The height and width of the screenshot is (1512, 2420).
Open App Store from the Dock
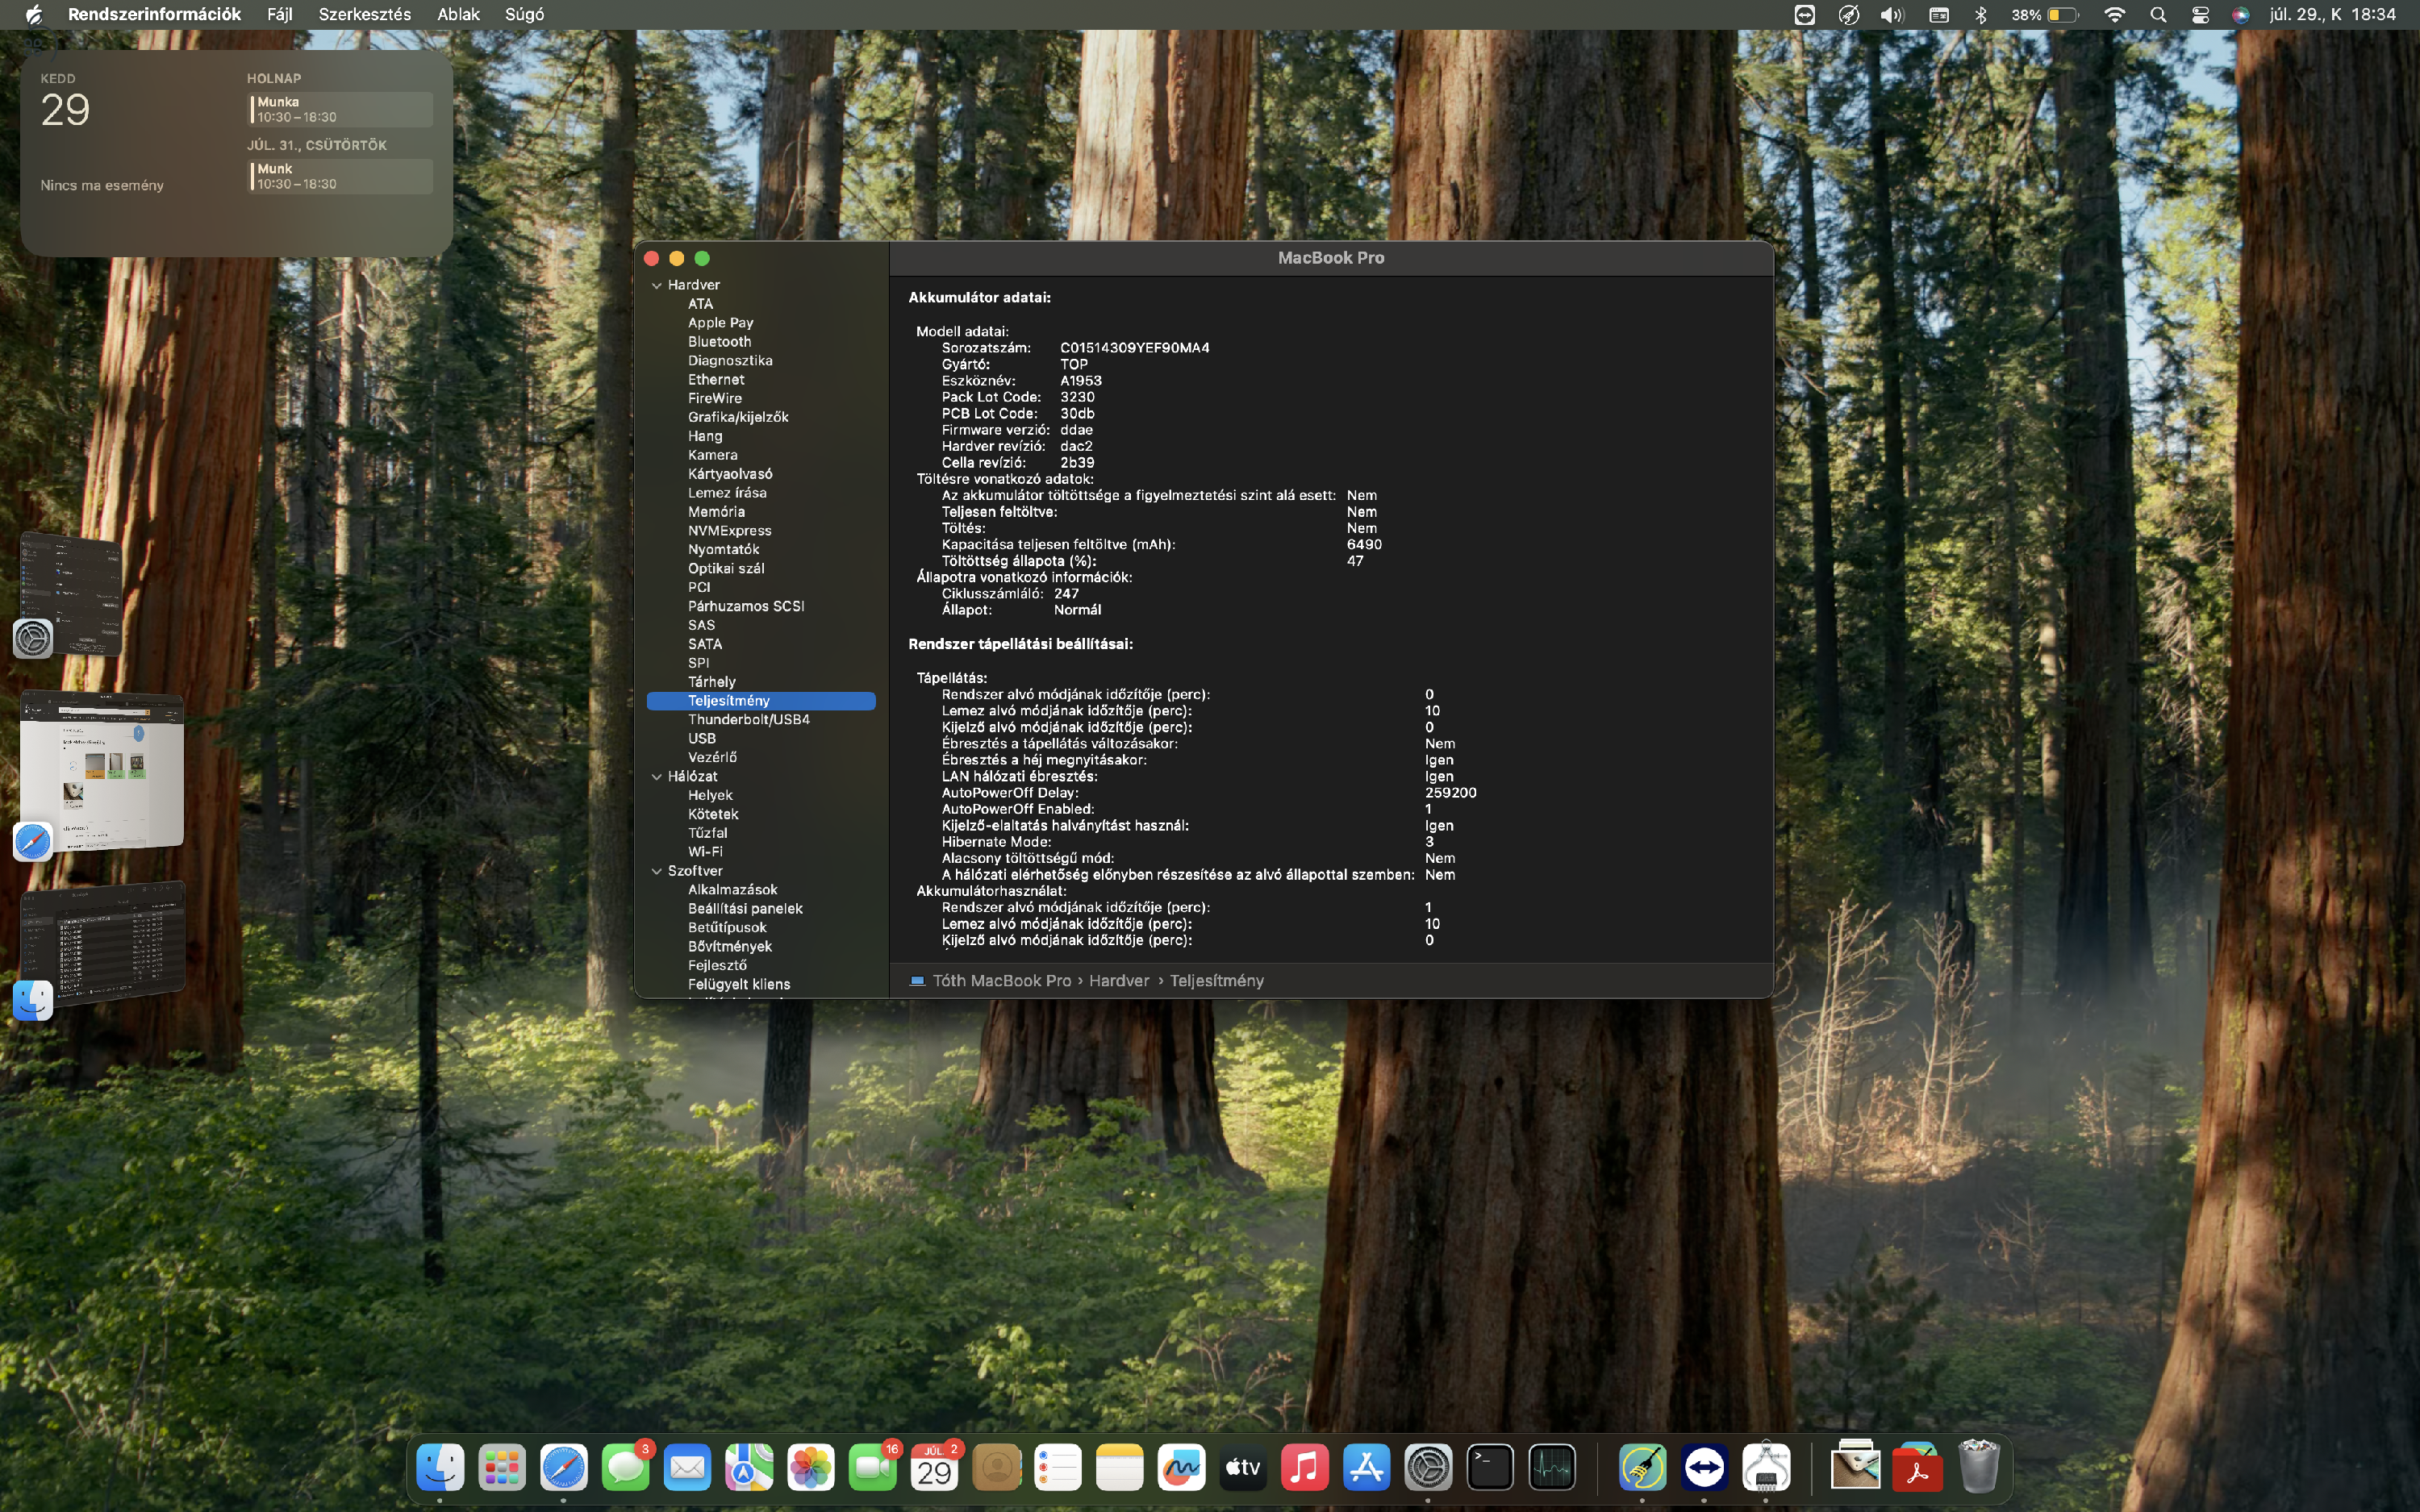pyautogui.click(x=1367, y=1467)
